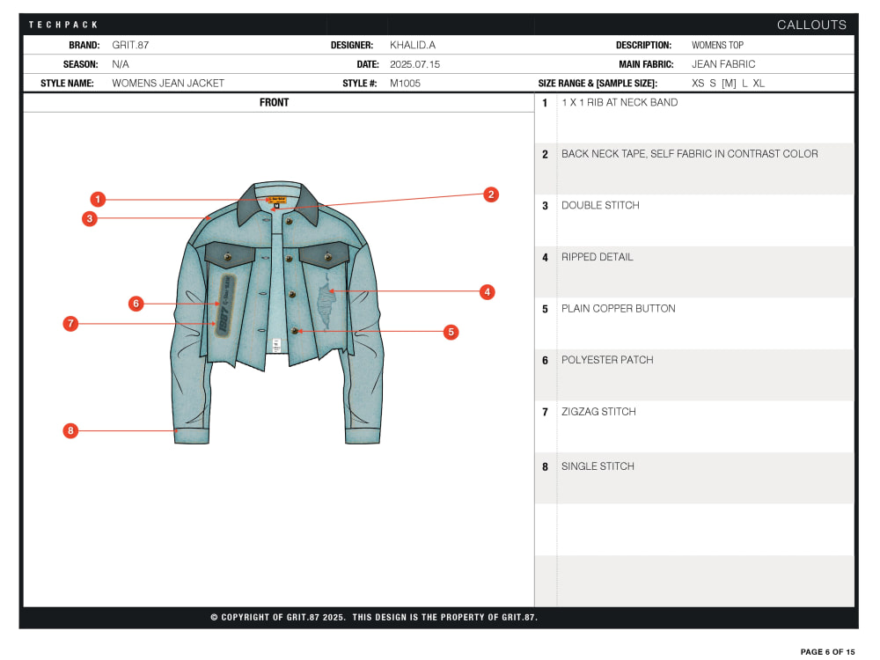
Task: Click callout text POLYESTER PATCH
Action: click(607, 360)
